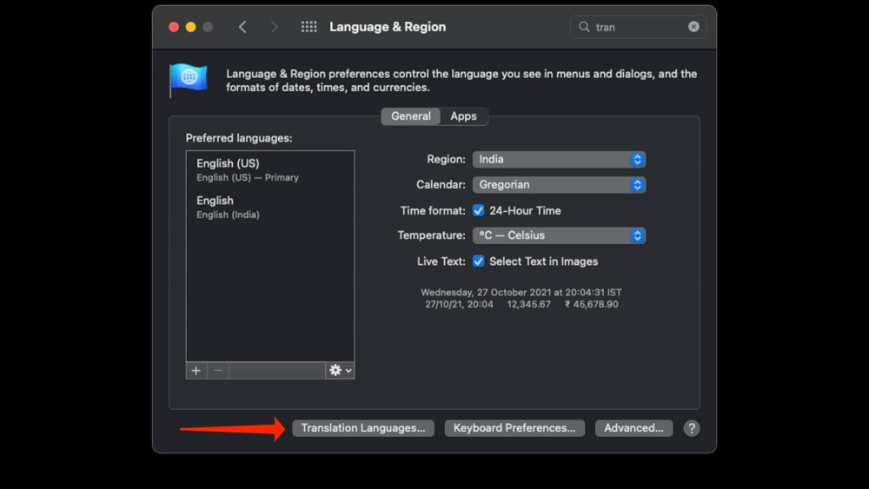Click the Language & Region flag icon

[189, 79]
